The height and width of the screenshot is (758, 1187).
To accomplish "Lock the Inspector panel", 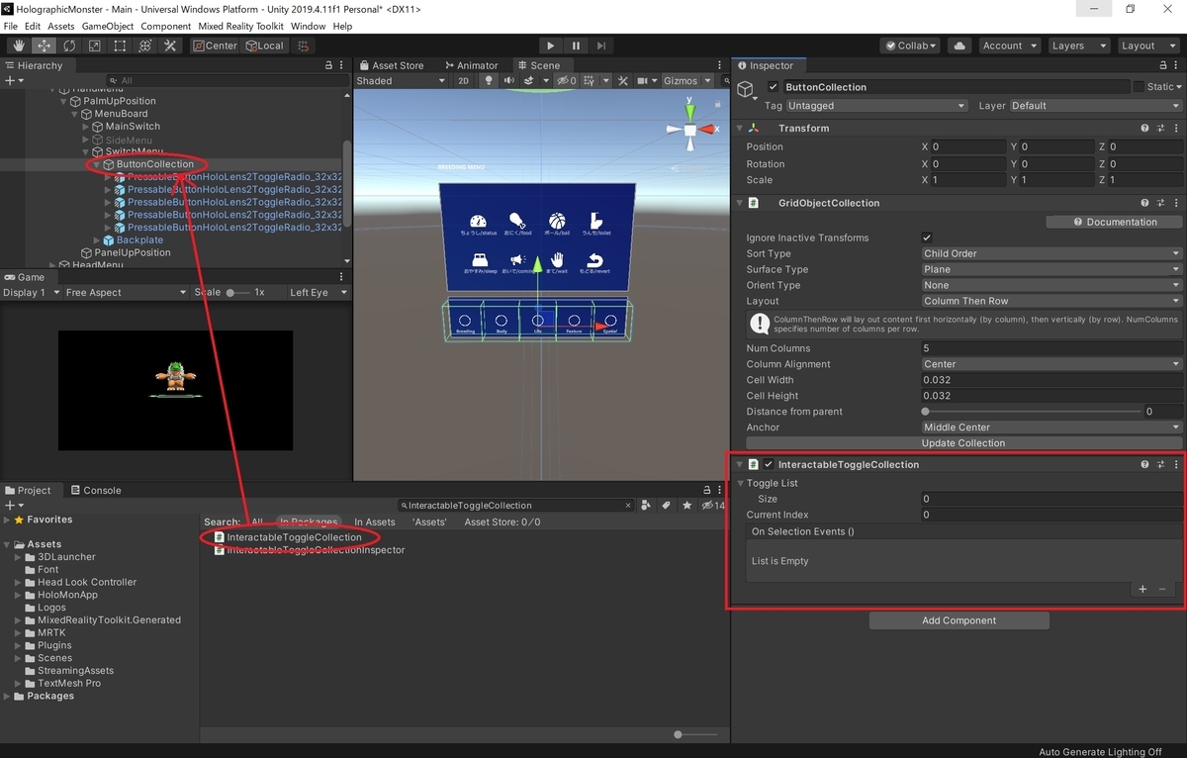I will [x=1161, y=65].
